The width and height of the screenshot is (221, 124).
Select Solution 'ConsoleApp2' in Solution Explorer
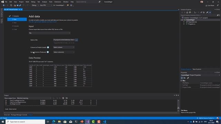tap(196, 18)
